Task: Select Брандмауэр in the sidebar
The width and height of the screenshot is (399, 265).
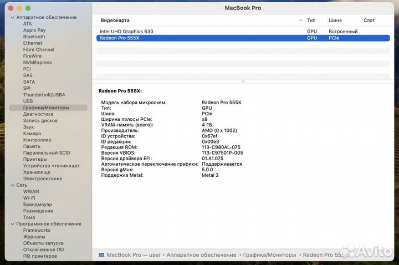Action: (x=38, y=205)
